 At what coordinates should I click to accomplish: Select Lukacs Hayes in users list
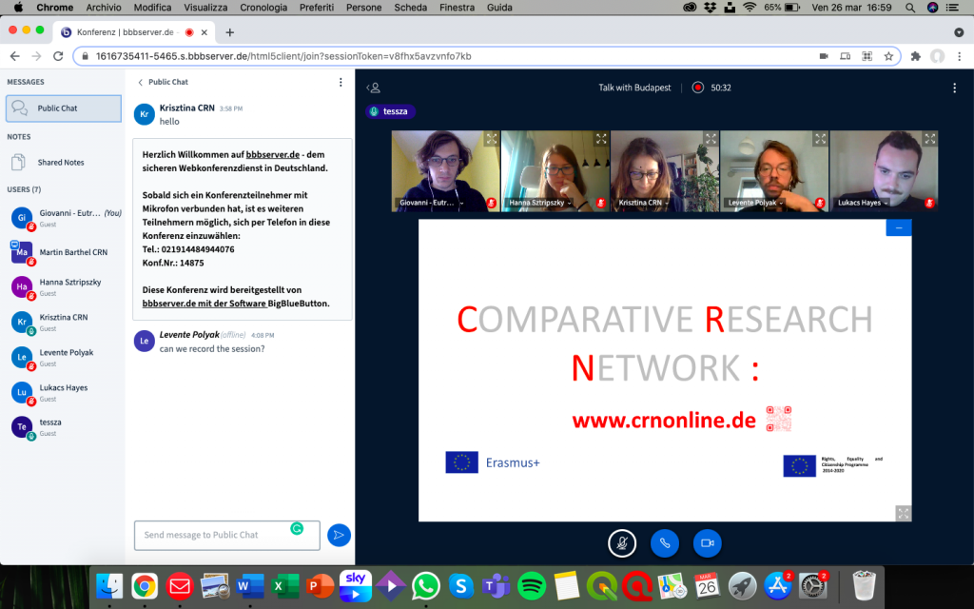coord(64,392)
